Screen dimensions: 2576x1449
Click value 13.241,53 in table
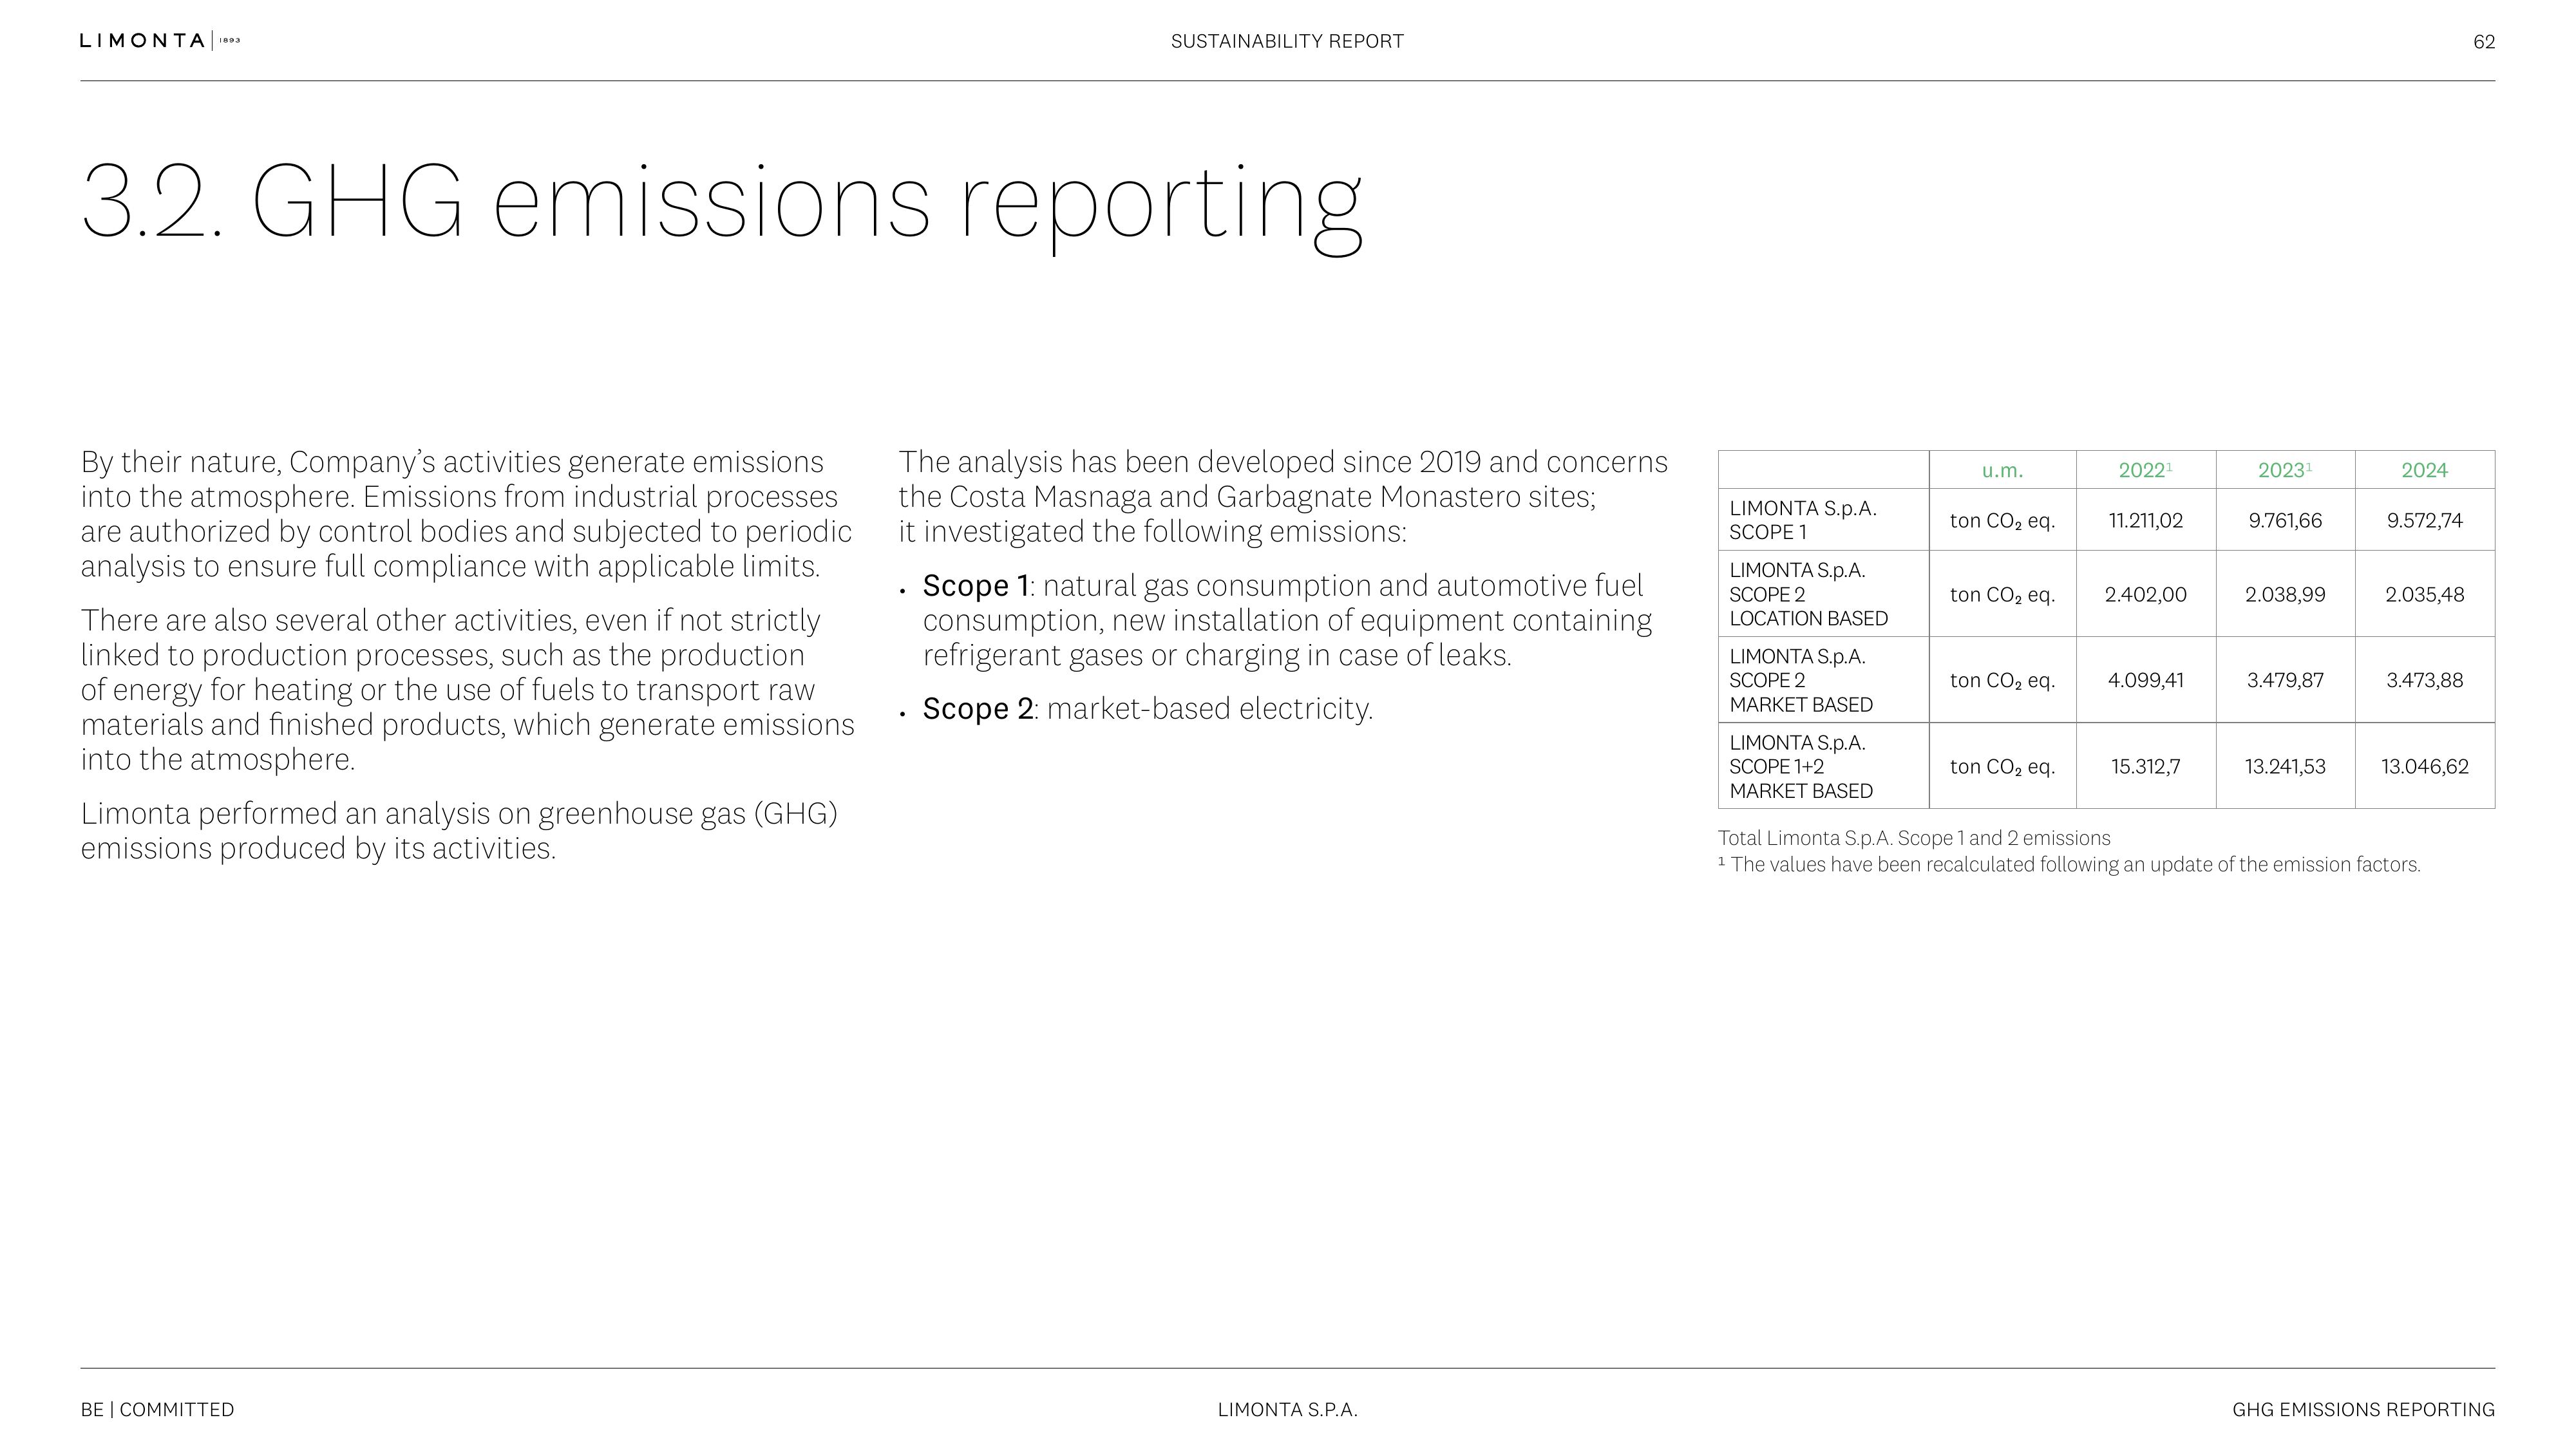pyautogui.click(x=2285, y=766)
